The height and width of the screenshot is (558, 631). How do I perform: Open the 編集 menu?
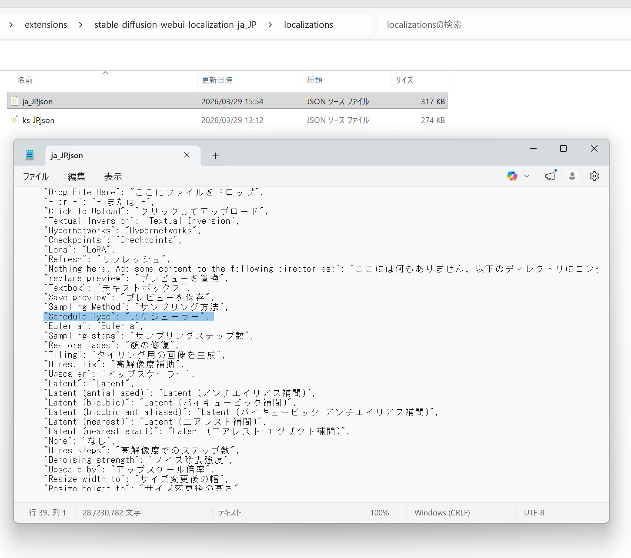click(x=77, y=176)
